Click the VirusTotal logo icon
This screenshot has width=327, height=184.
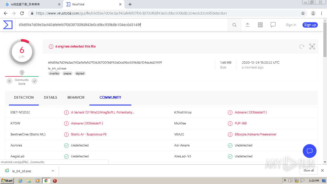8,25
